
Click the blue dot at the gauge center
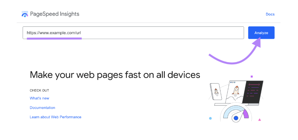coord(236,118)
